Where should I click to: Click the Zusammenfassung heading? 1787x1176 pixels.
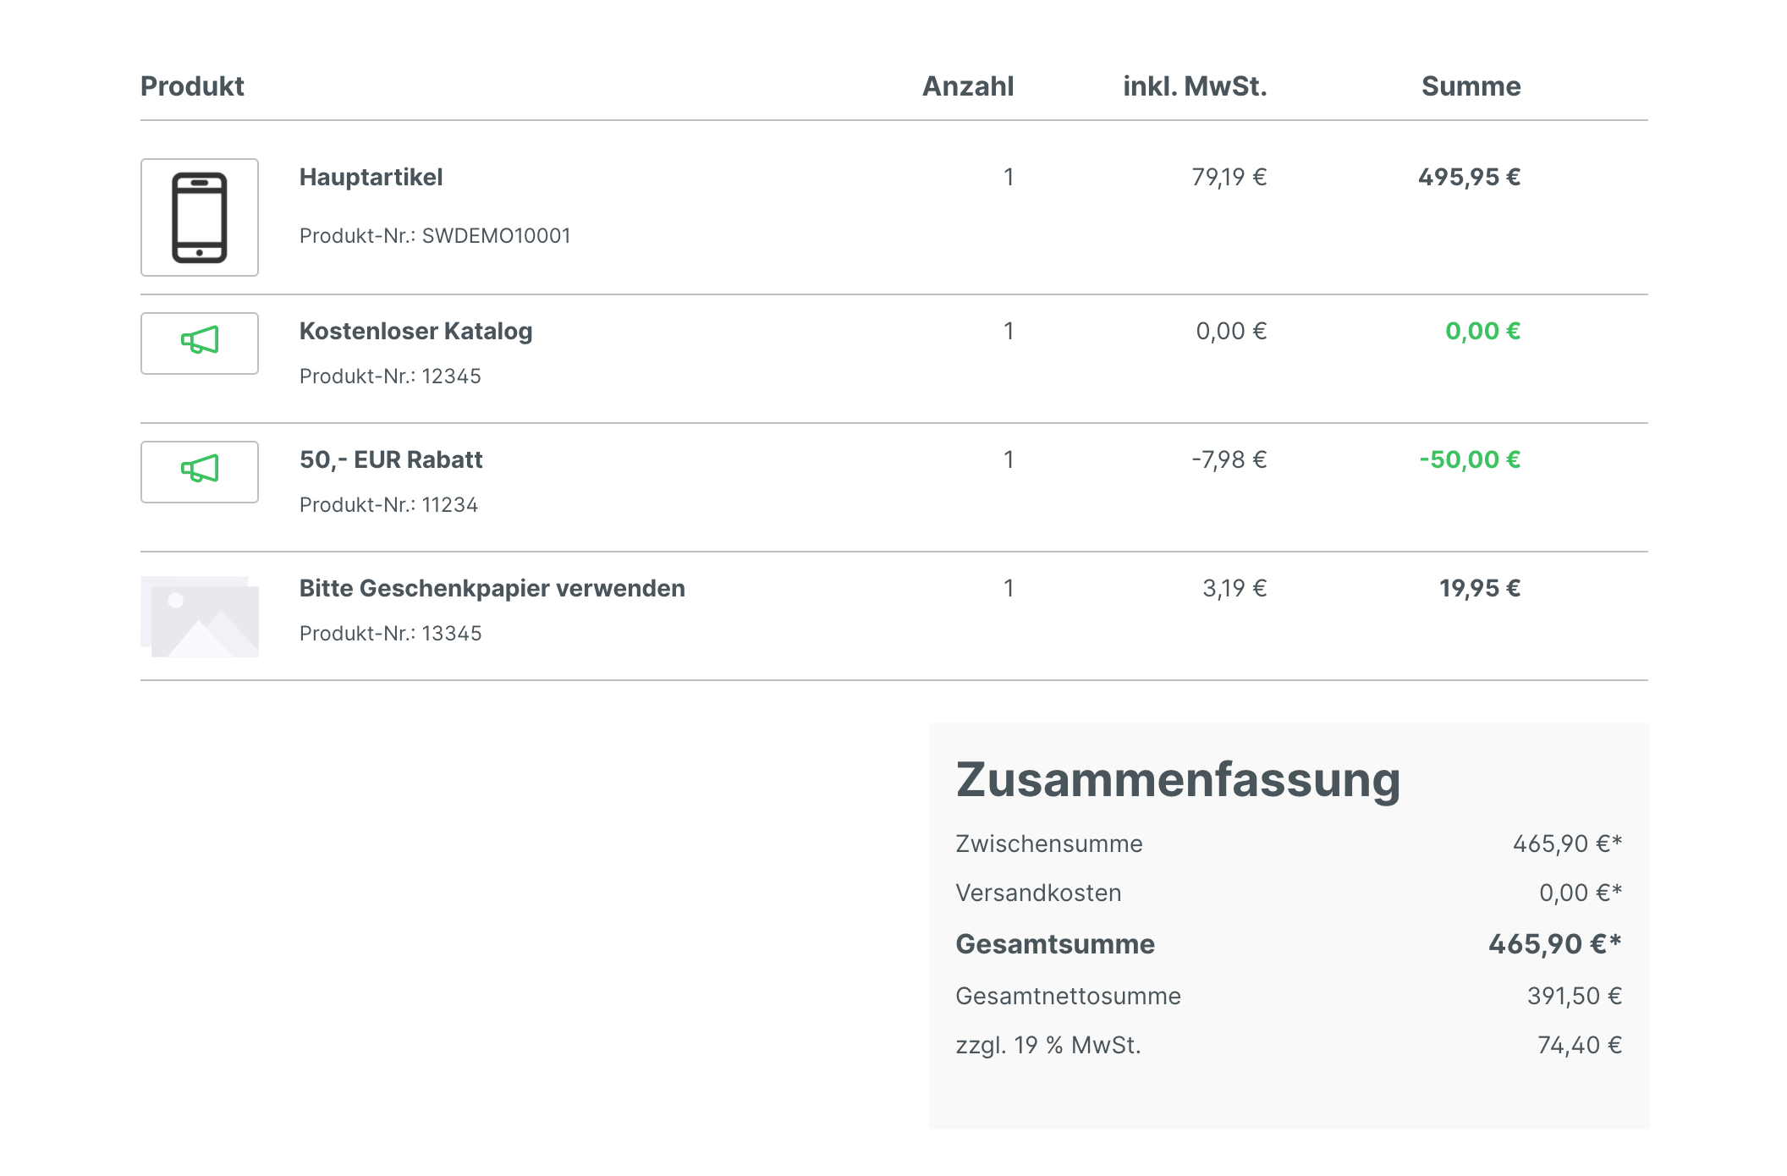1178,779
